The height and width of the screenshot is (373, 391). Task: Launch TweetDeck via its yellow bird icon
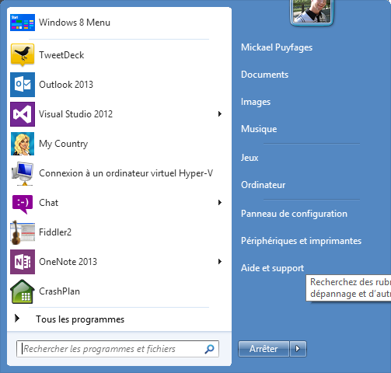(x=23, y=55)
